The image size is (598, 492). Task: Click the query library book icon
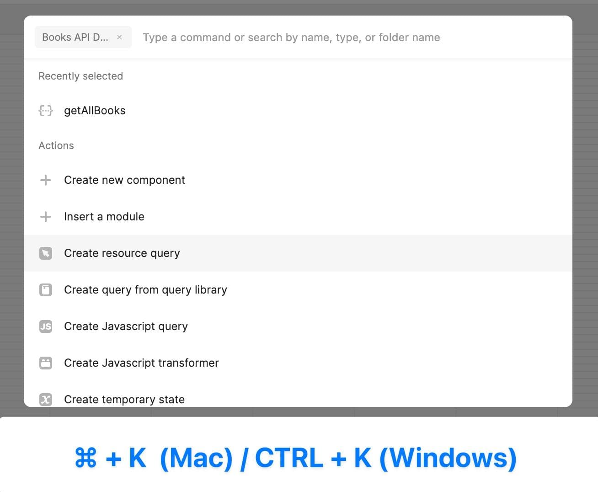pos(46,290)
